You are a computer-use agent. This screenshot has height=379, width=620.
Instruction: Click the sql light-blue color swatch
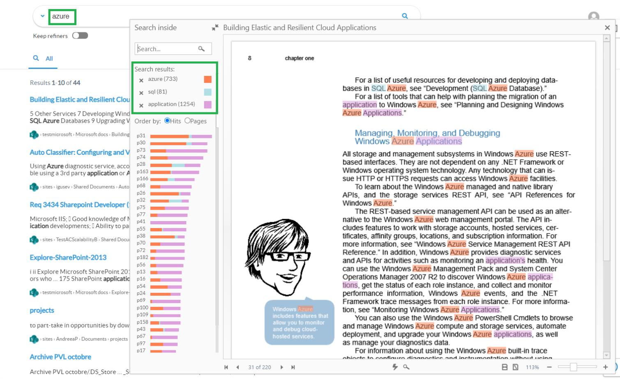click(208, 92)
